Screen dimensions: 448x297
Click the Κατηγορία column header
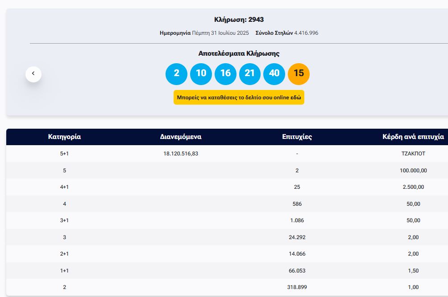[64, 137]
